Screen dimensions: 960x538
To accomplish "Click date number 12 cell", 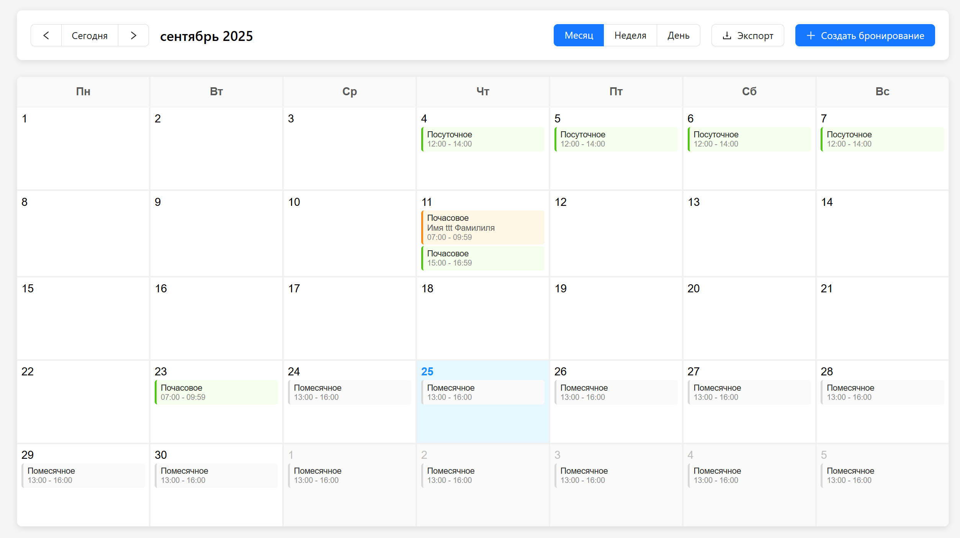I will coord(616,233).
